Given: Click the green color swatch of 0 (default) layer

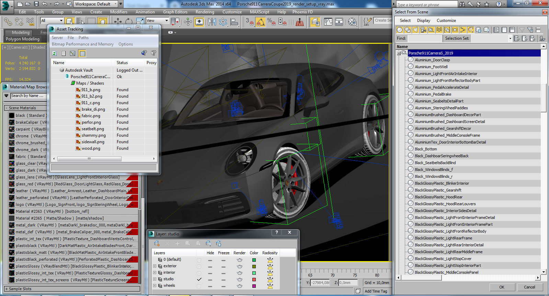Looking at the screenshot, I should click(254, 260).
